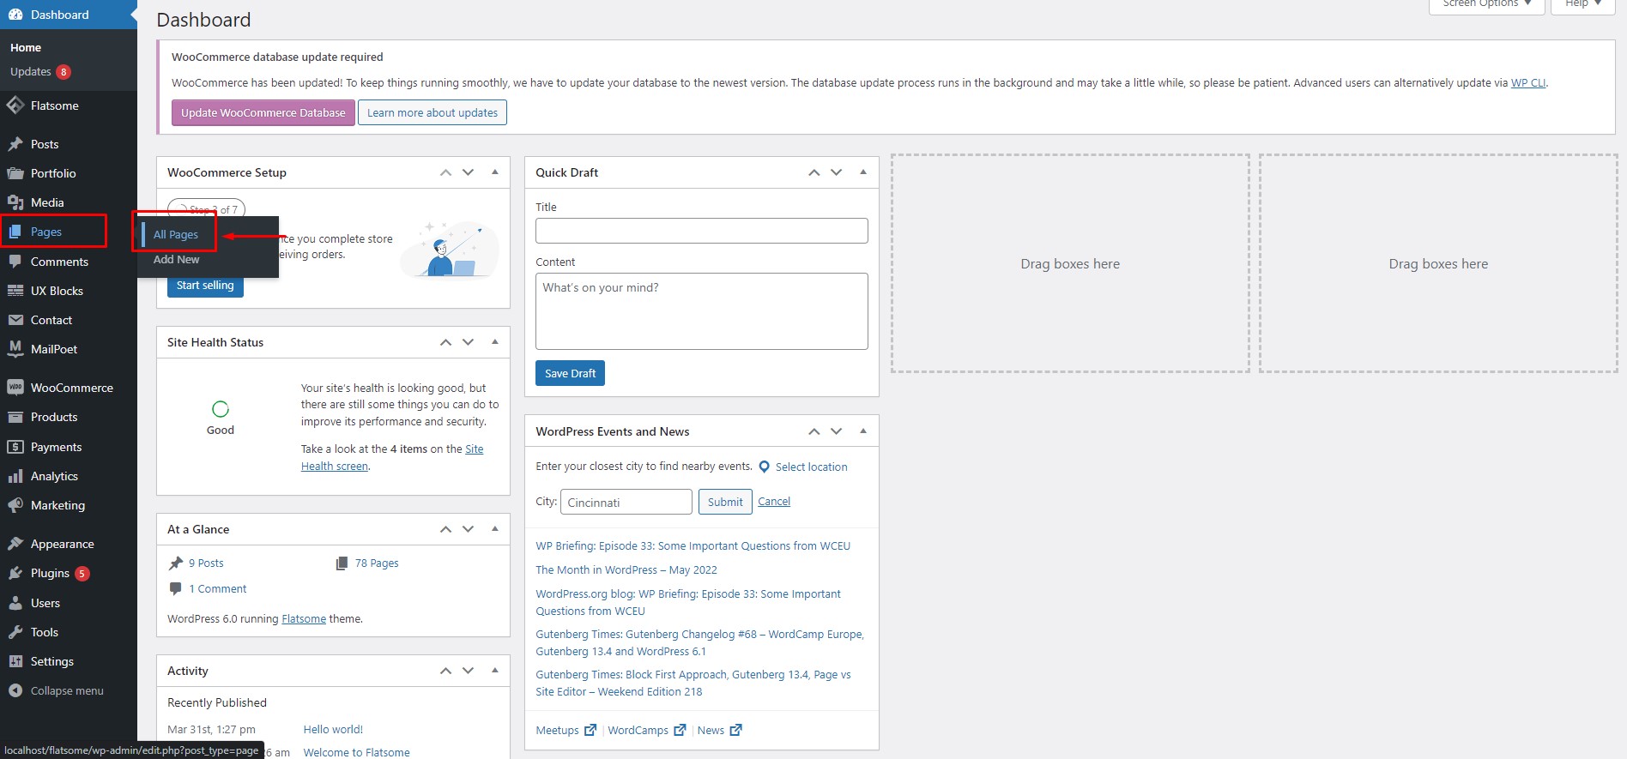Click the Posts pushpin icon in sidebar
This screenshot has width=1627, height=759.
(15, 144)
